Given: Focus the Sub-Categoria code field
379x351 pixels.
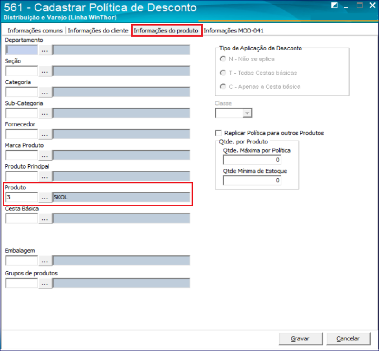Looking at the screenshot, I should 21,113.
